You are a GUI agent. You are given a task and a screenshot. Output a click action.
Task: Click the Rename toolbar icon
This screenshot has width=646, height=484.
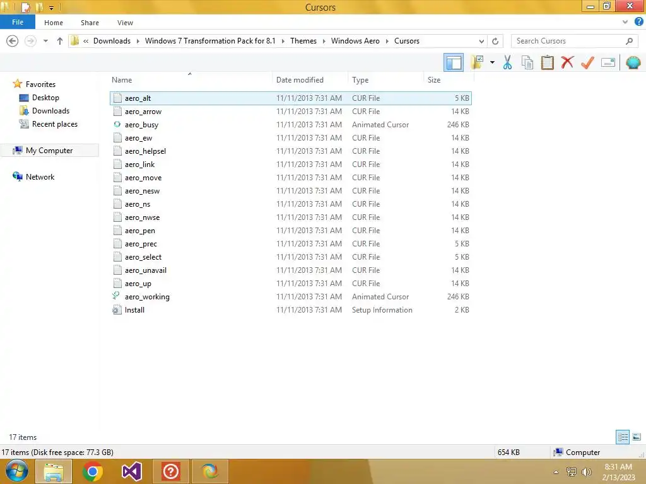(608, 62)
